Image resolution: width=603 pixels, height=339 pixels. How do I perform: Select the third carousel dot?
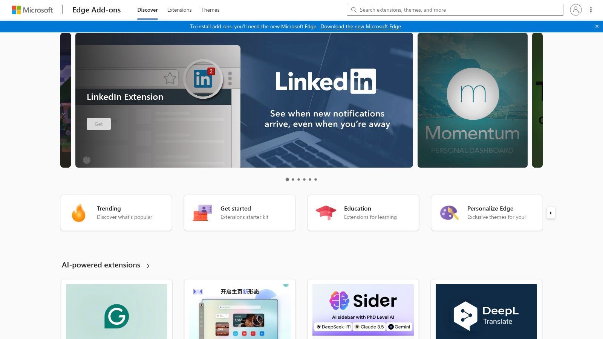pyautogui.click(x=298, y=179)
